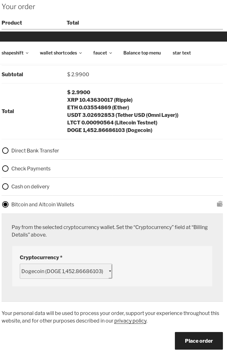Image resolution: width=227 pixels, height=355 pixels.
Task: Go to the star text menu item
Action: [182, 53]
